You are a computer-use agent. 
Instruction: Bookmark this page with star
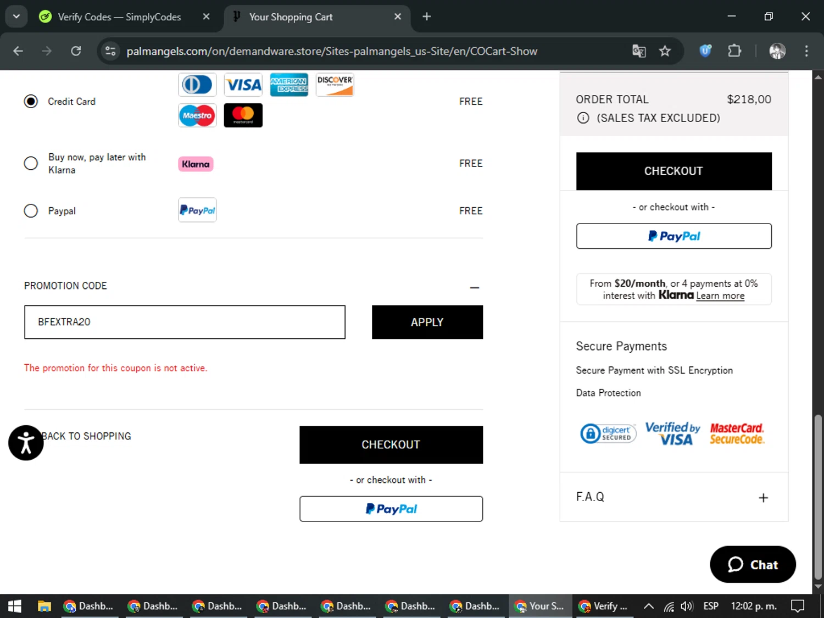pyautogui.click(x=665, y=51)
